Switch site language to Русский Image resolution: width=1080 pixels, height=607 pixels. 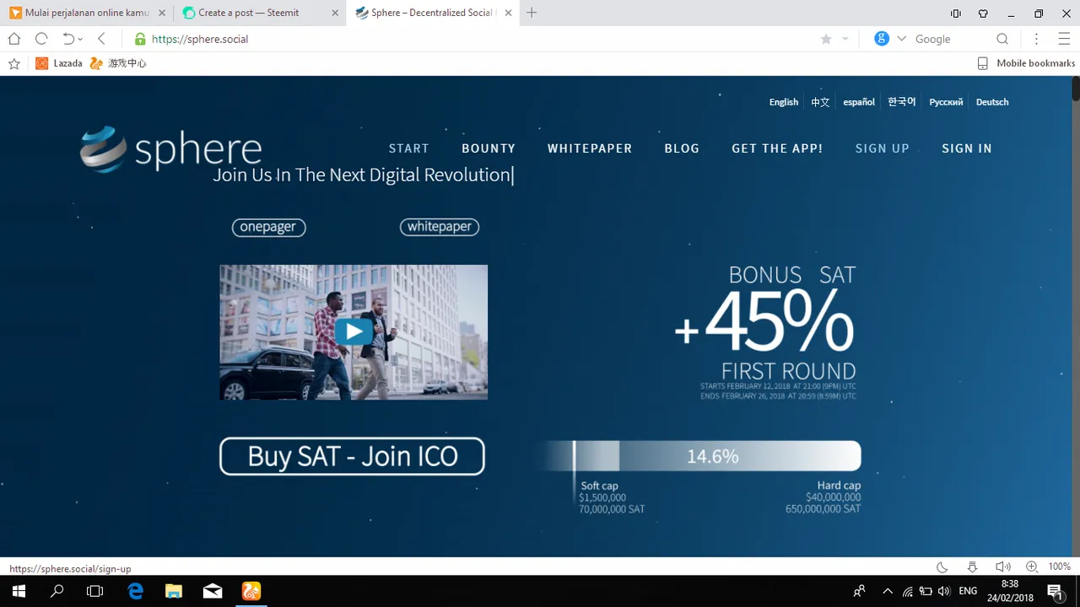[946, 102]
